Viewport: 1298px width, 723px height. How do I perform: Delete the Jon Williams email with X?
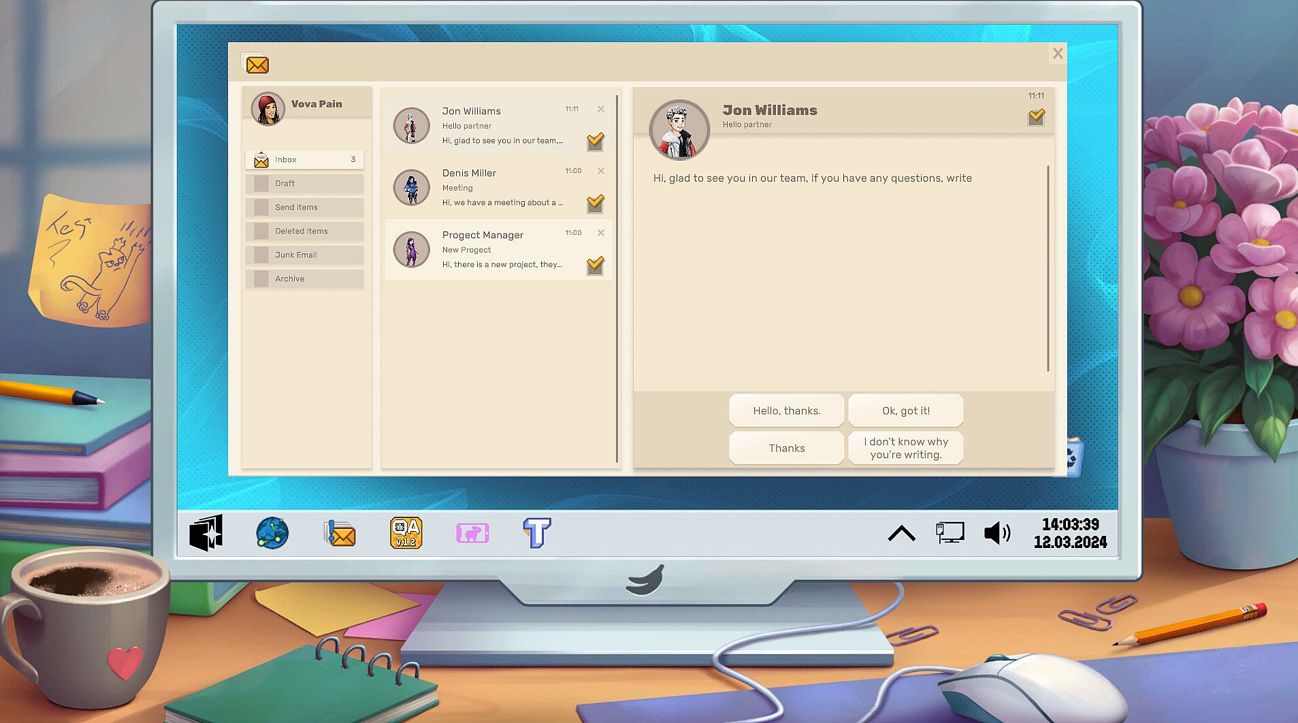pyautogui.click(x=601, y=109)
